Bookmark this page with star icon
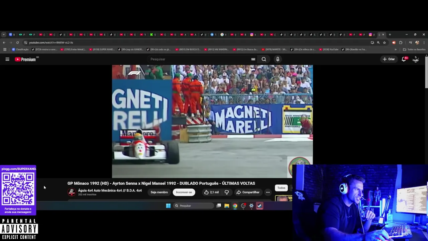428x241 pixels. click(x=385, y=43)
